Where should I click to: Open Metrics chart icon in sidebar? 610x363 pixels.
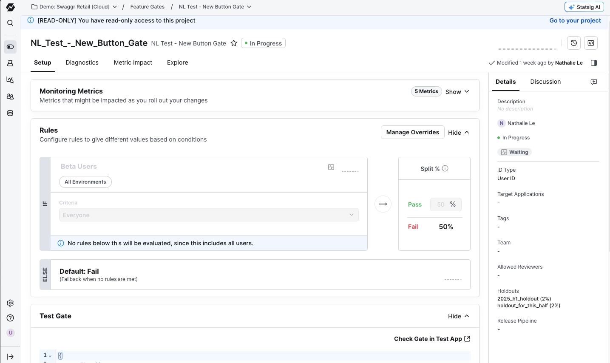coord(10,80)
